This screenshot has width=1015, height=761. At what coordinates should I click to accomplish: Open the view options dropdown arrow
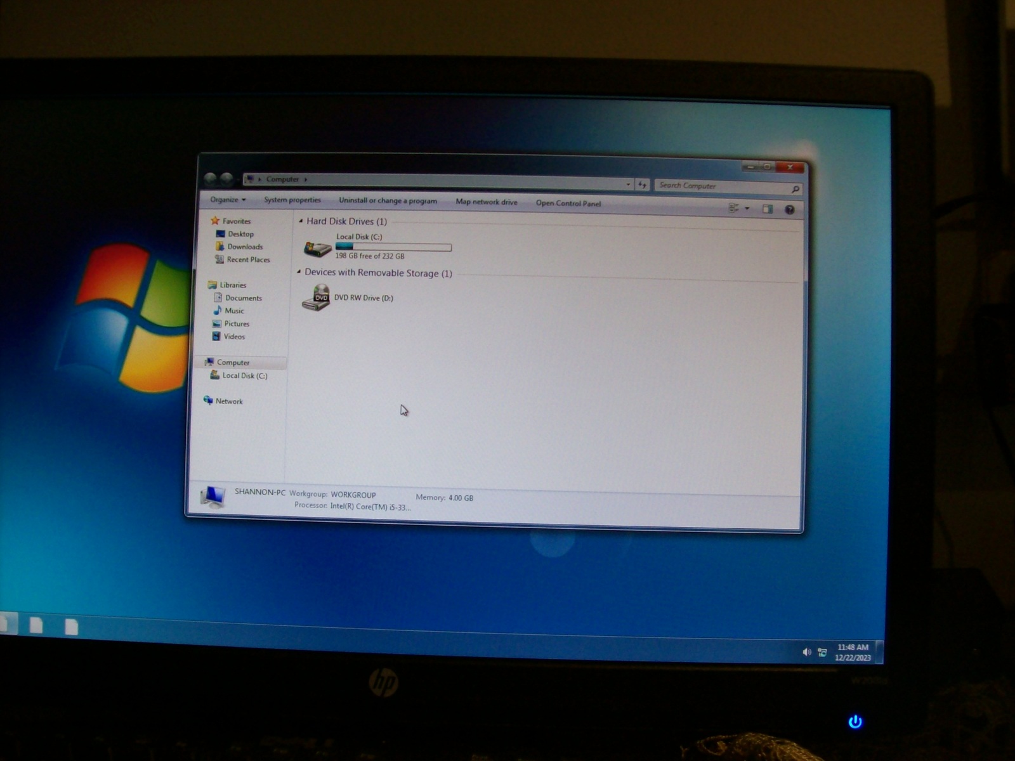(x=747, y=208)
